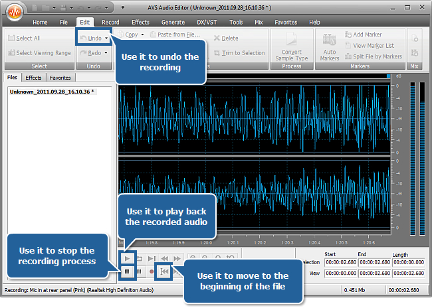Click Open folder icon in quick access toolbar
The width and height of the screenshot is (432, 308).
45,8
